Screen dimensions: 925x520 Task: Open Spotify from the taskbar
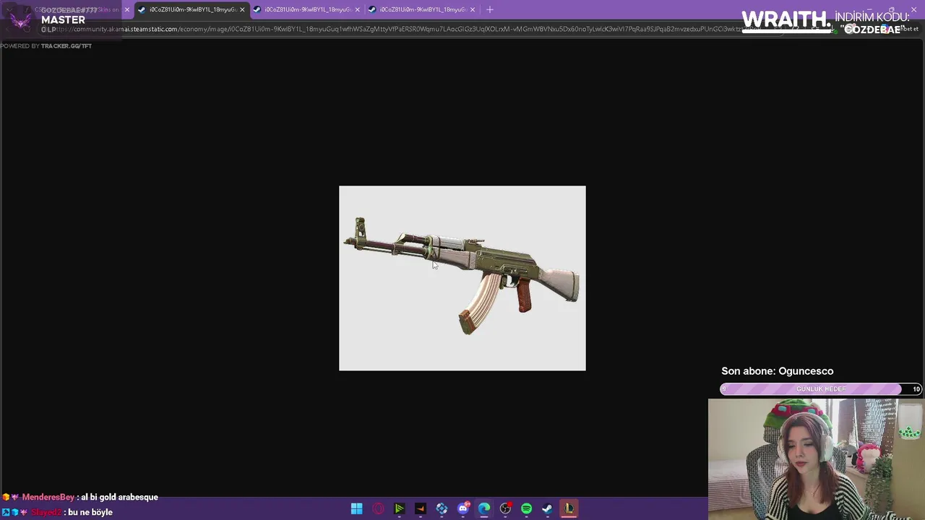[526, 508]
